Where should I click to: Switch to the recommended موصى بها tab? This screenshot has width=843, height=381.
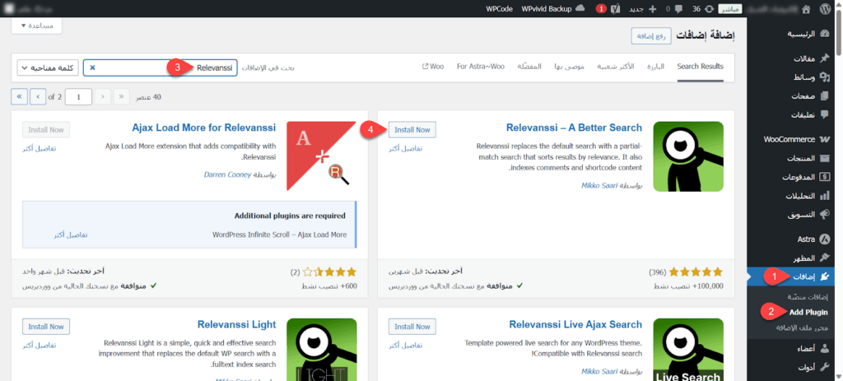click(570, 67)
